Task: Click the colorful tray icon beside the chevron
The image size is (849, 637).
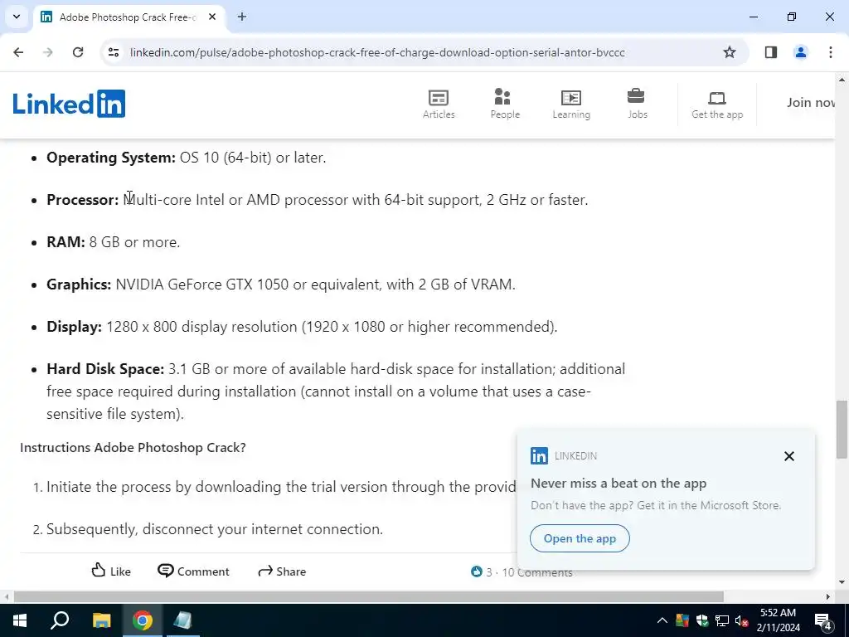Action: [x=682, y=620]
